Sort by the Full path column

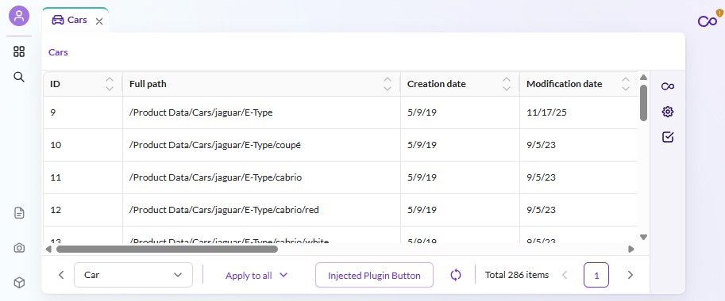tap(388, 84)
